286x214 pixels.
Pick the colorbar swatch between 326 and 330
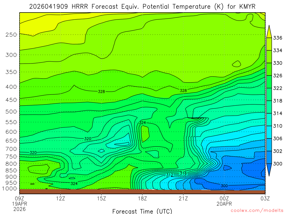click(x=269, y=69)
